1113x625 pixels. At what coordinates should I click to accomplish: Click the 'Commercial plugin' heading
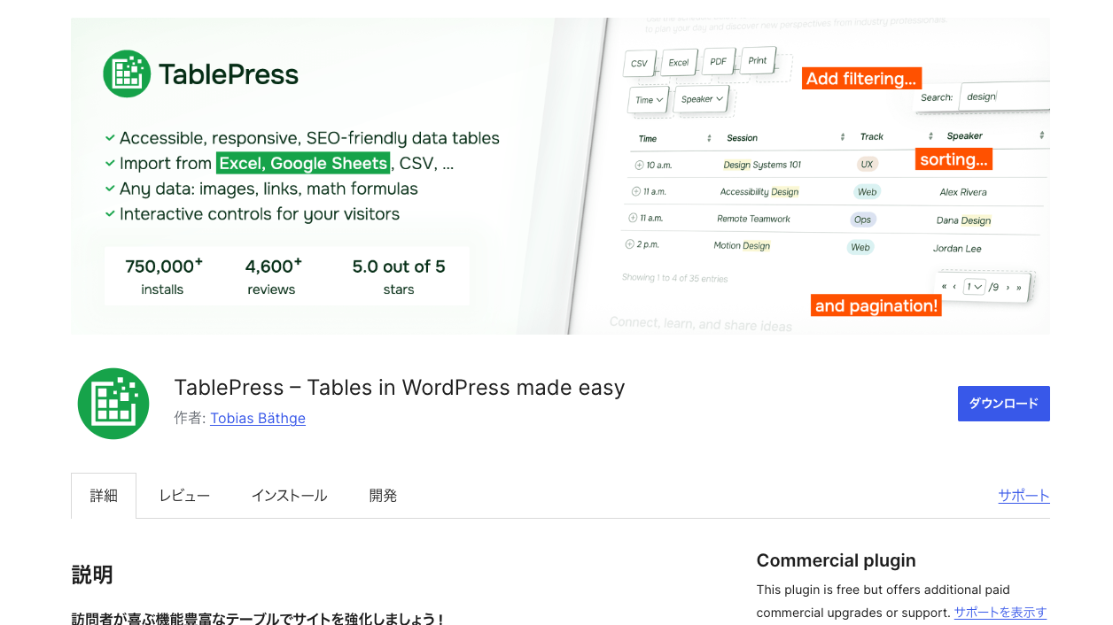[836, 560]
